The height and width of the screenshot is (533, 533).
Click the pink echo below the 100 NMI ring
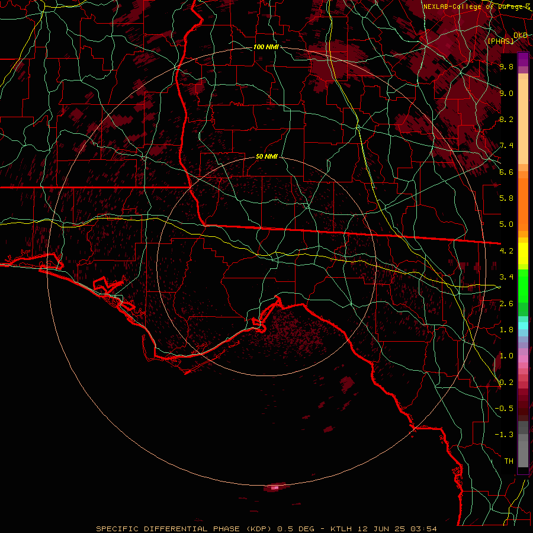[276, 487]
